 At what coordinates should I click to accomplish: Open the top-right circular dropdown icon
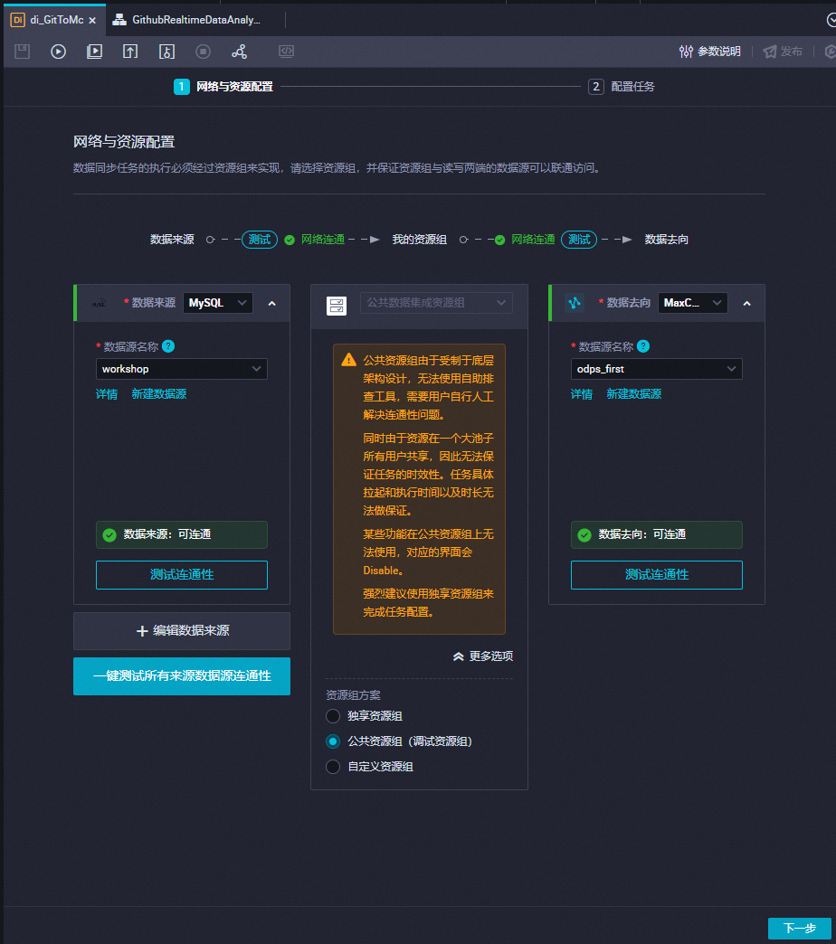click(831, 21)
